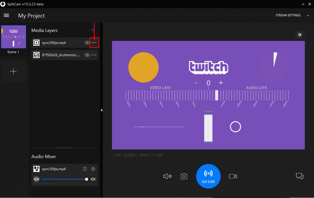Delete sync30fps.mp4 from the Audio Mixer

pos(85,169)
